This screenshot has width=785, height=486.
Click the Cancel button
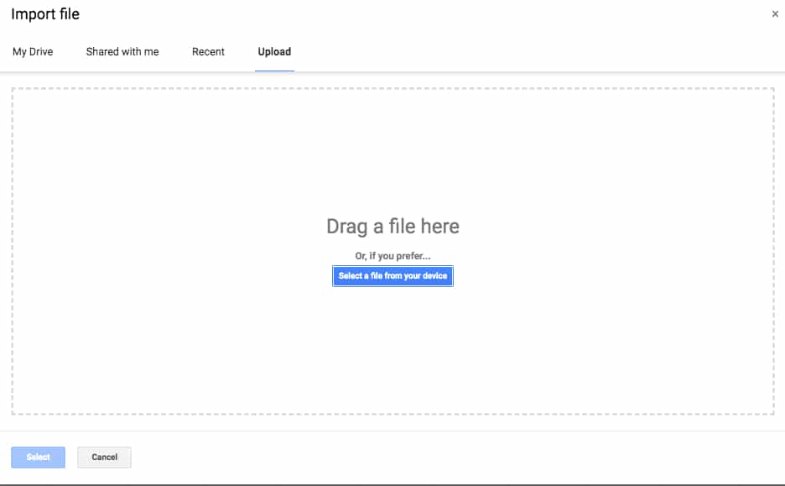point(104,457)
